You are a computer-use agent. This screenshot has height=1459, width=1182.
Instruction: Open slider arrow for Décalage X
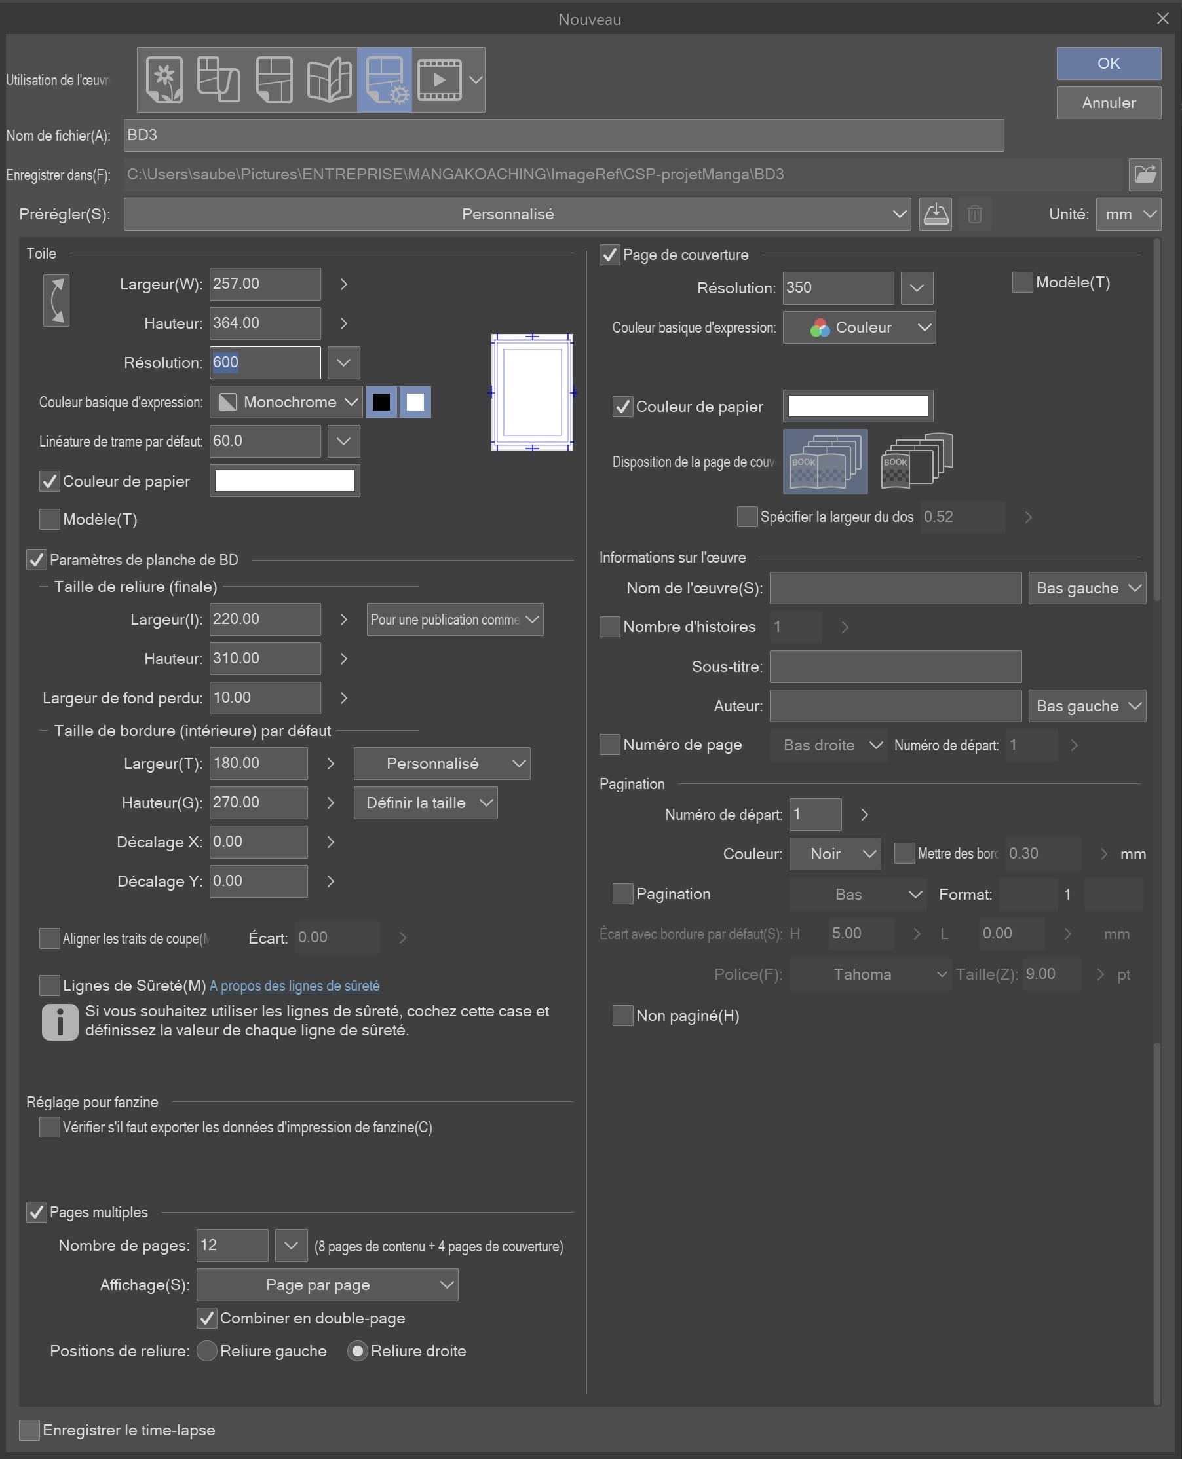pyautogui.click(x=331, y=841)
